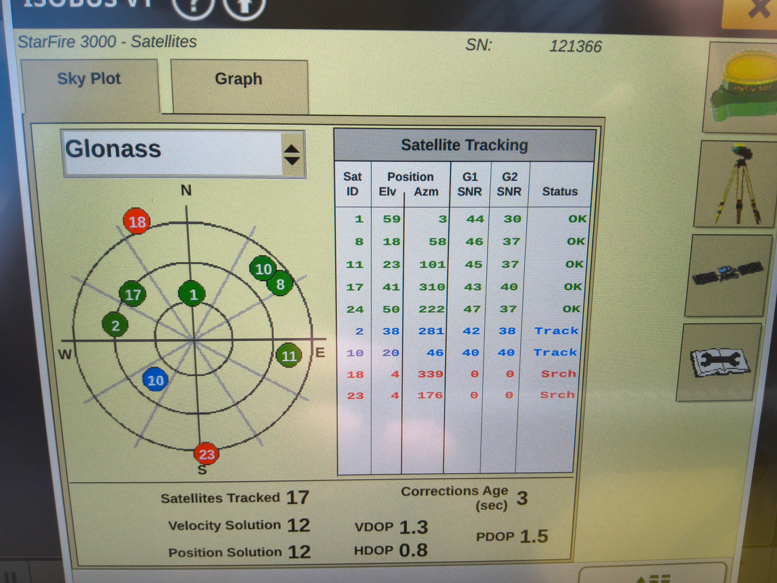Click Srch status for satellite 23 row
This screenshot has height=583, width=777.
coord(558,395)
